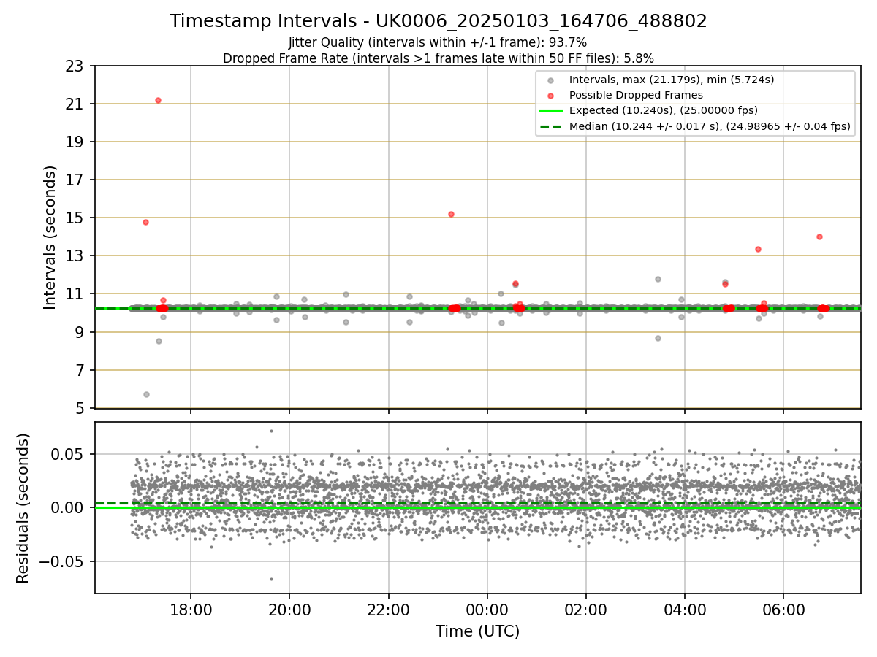Click the solid green line sample in legend
Viewport: 877px width, 657px height.
tap(550, 111)
